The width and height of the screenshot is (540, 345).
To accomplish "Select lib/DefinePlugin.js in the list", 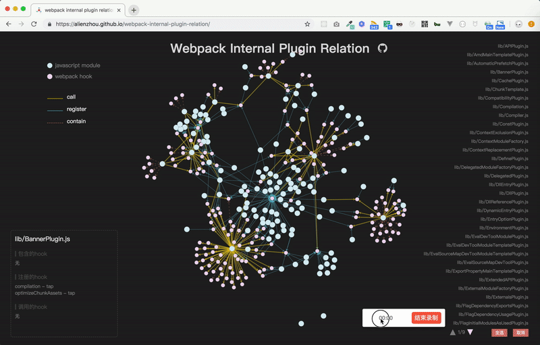I will point(510,159).
